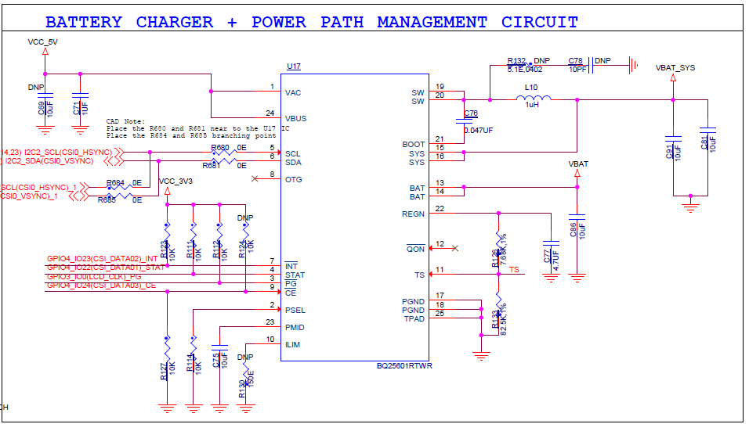Select the L10 1uH inductor symbol

pos(533,99)
